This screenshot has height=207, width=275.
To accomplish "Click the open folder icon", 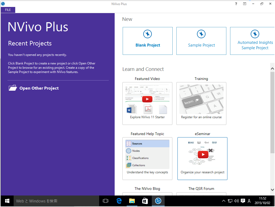I will click(x=13, y=88).
